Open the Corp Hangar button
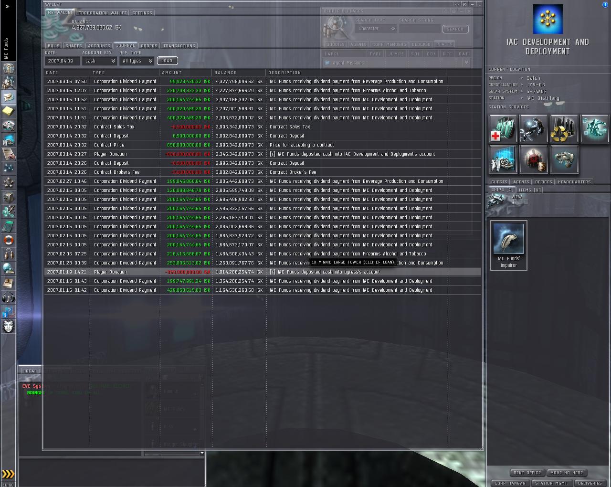The width and height of the screenshot is (611, 487). pyautogui.click(x=510, y=483)
